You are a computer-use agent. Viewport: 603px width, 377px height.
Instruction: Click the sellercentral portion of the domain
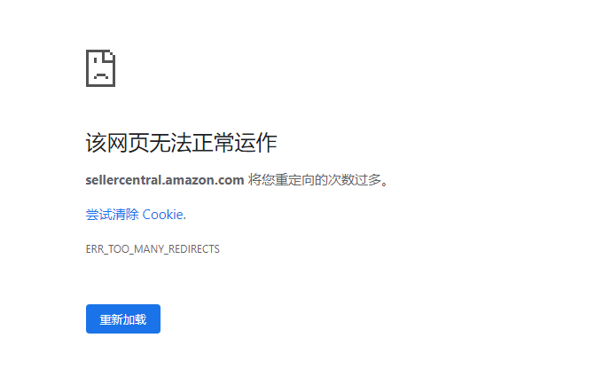pos(123,180)
